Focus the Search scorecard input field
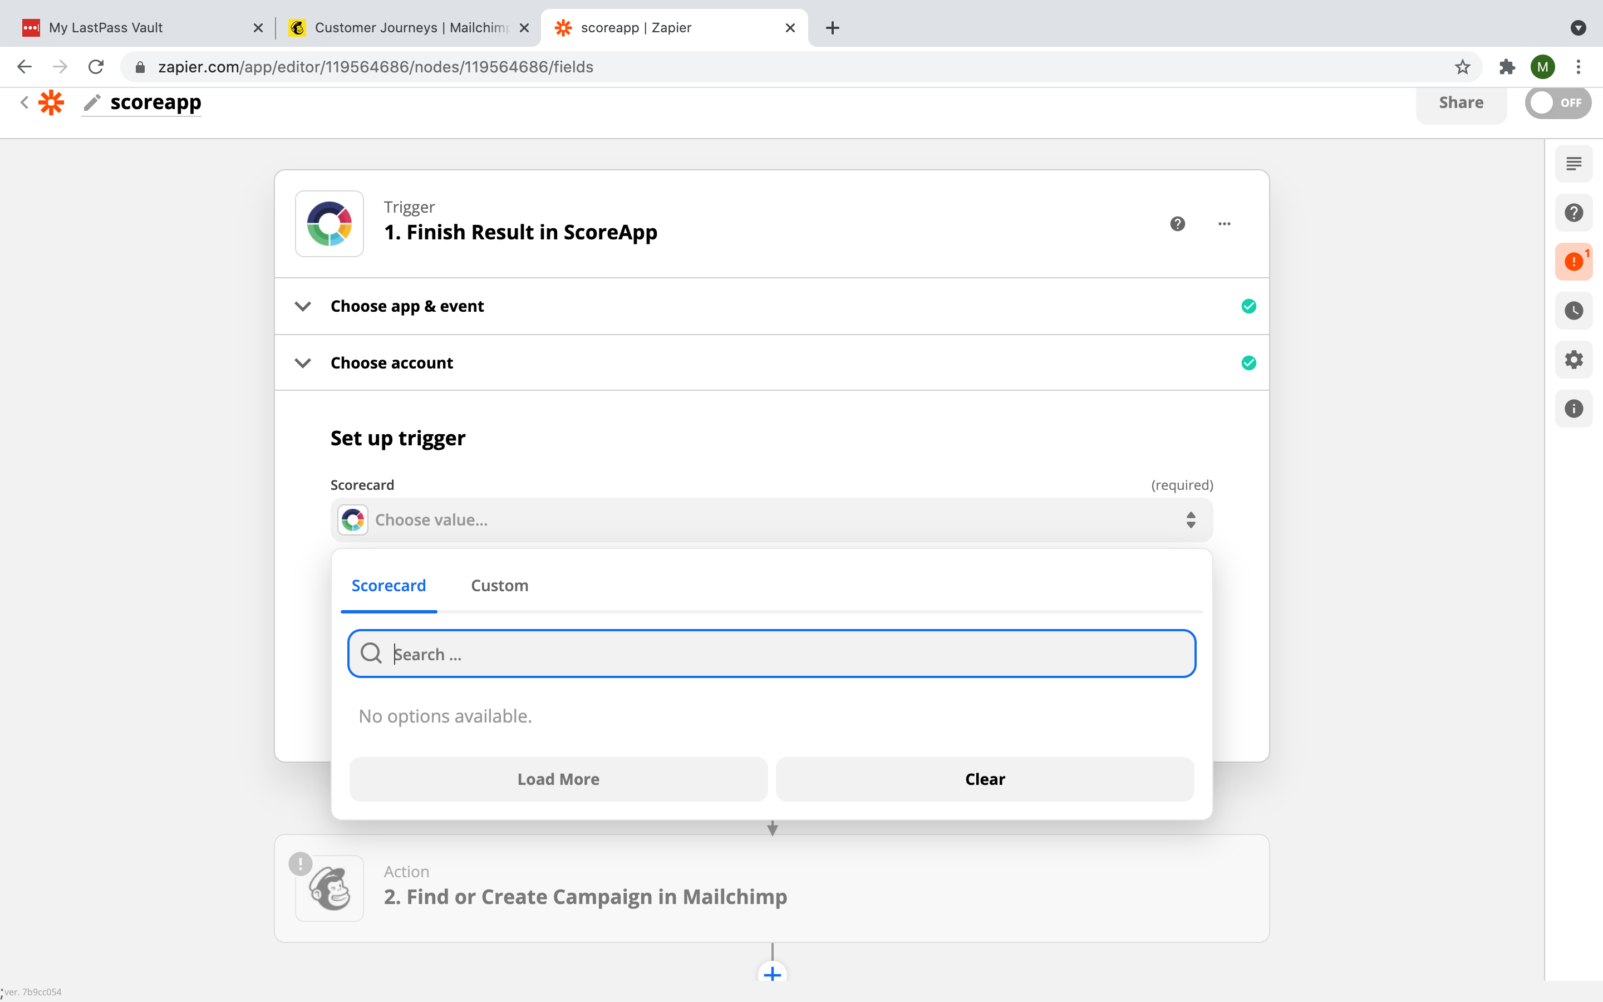1603x1002 pixels. pyautogui.click(x=771, y=654)
